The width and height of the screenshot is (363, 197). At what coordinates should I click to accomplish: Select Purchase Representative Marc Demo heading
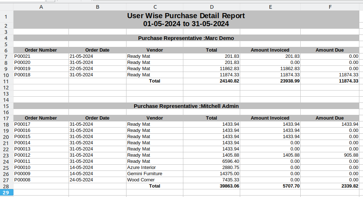coord(186,38)
